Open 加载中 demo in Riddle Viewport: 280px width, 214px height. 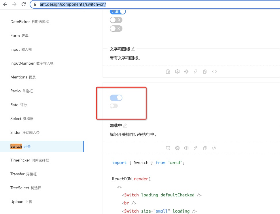168,148
